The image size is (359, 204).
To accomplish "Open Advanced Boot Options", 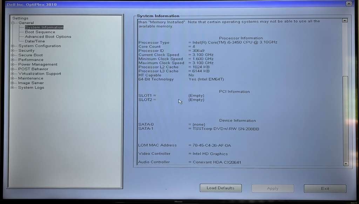I will point(48,37).
